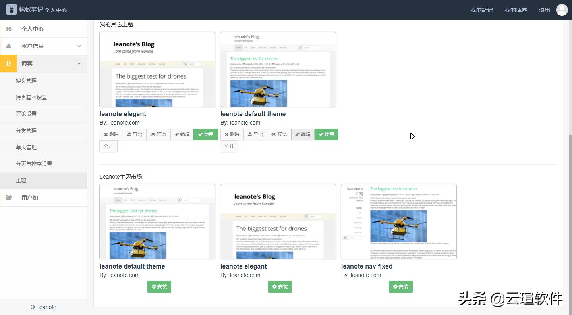Use the leanote elegant theme
The height and width of the screenshot is (315, 572).
(206, 134)
